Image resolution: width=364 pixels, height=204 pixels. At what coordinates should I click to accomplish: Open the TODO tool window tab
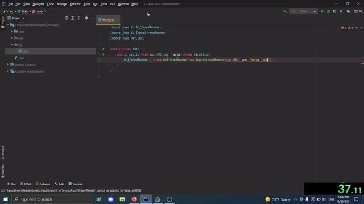[x=25, y=184]
